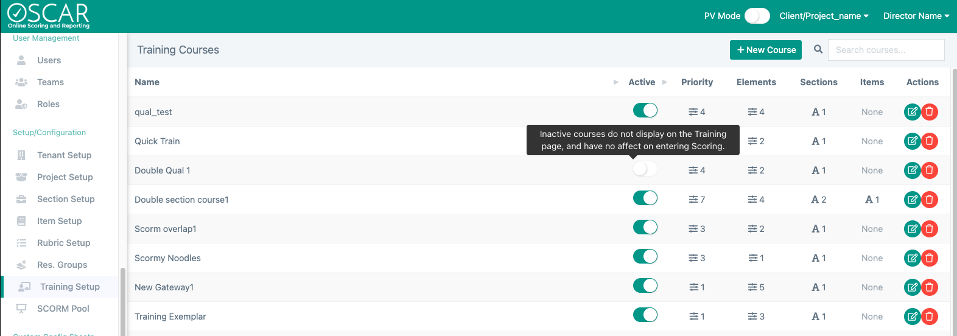Image resolution: width=957 pixels, height=336 pixels.
Task: Disable the qual_test active toggle
Action: (x=645, y=111)
